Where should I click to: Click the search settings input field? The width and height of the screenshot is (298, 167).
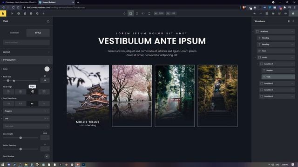[27, 42]
